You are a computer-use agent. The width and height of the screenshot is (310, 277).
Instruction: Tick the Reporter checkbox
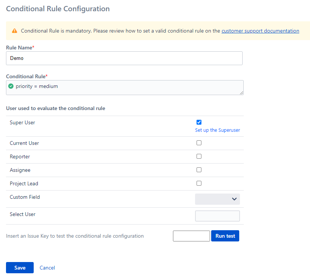coord(199,156)
